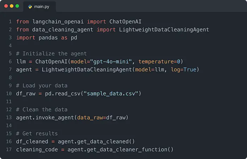247x159 pixels.
Task: Click the Python file icon in the tab
Action: 30,6
